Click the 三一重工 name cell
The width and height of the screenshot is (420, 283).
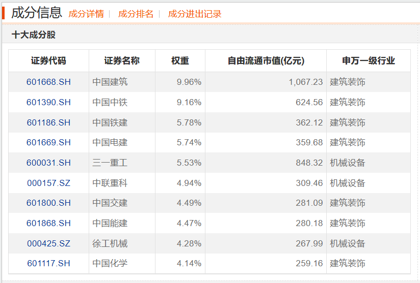(x=110, y=163)
